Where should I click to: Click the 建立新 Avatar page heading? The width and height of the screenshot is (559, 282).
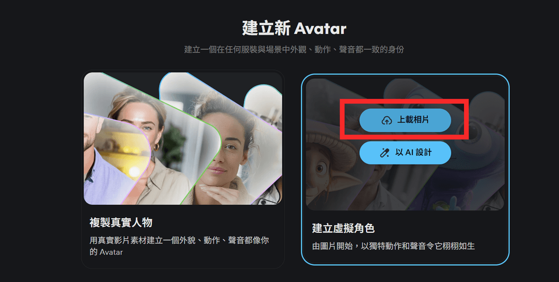294,28
